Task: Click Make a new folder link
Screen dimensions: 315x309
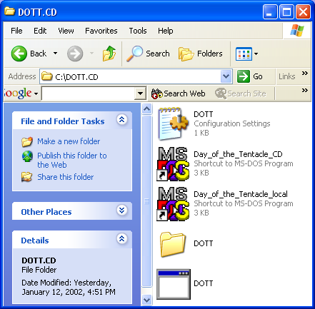Action: [x=69, y=141]
